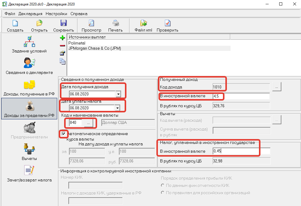Select Polimetal in the sources list
301x206 pixels.
coord(77,43)
